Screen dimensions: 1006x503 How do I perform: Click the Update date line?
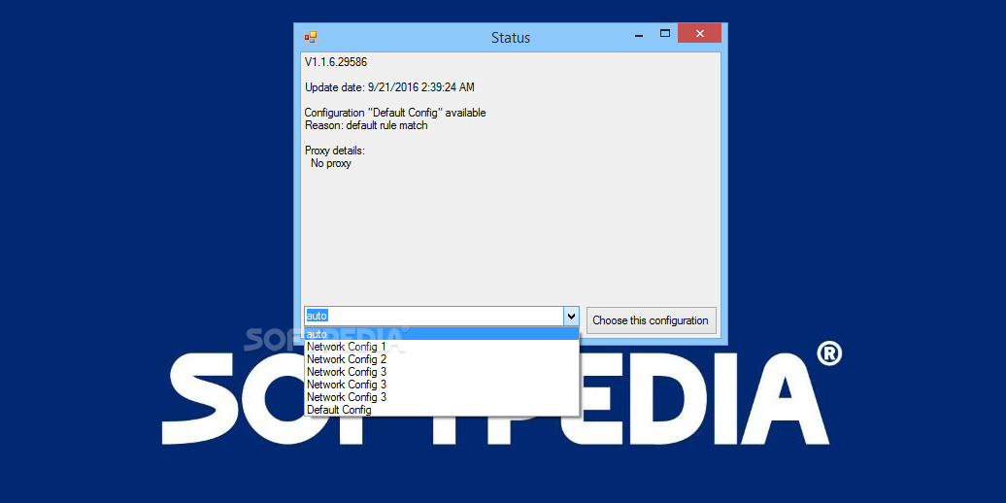(389, 87)
